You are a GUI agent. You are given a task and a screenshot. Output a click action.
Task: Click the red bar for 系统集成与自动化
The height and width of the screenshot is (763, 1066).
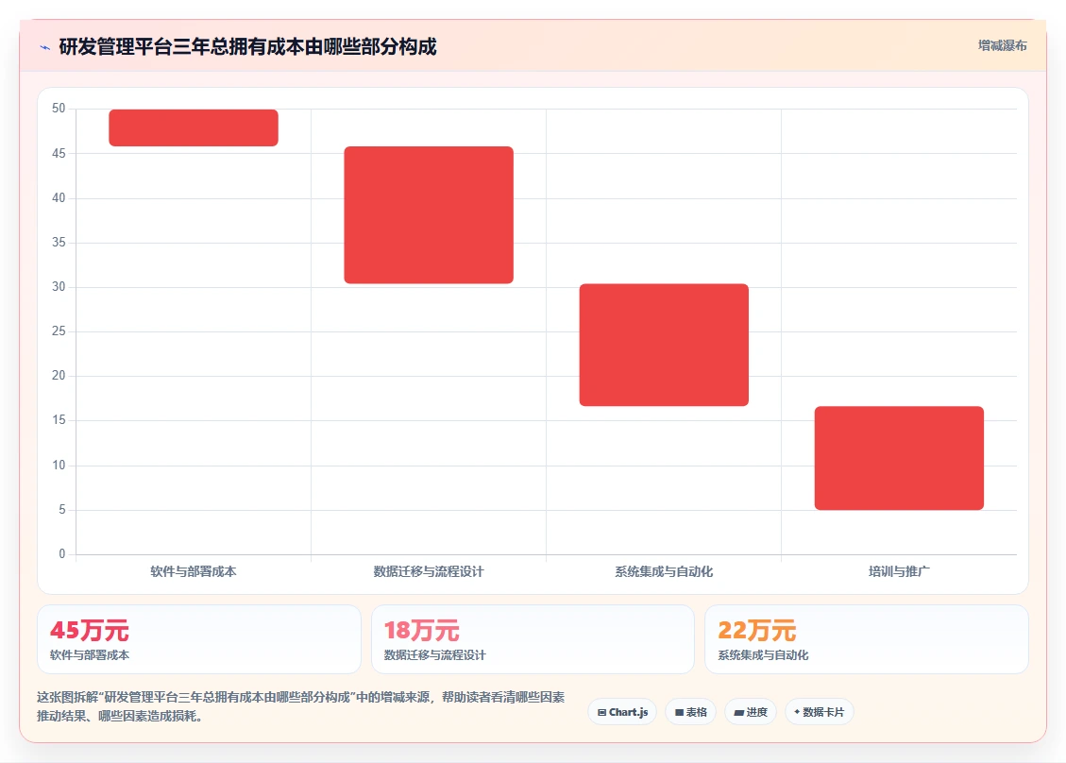(664, 345)
